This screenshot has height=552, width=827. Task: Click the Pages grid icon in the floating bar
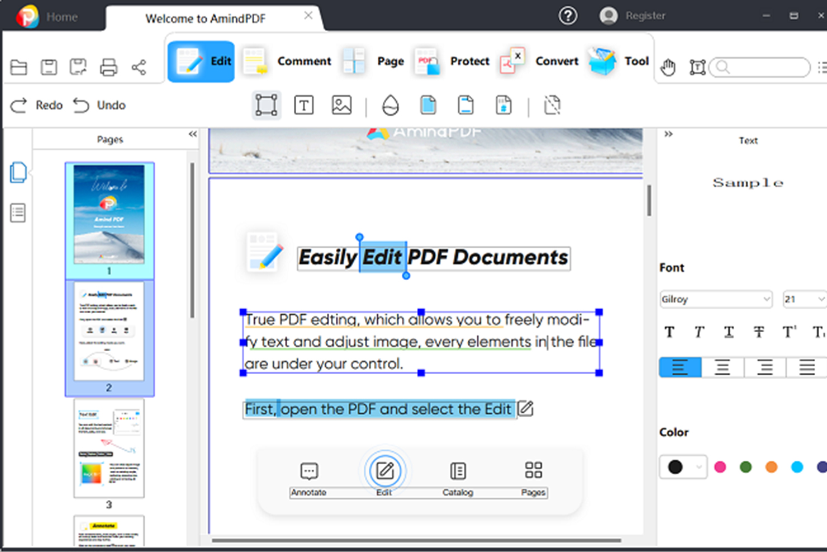(x=533, y=471)
